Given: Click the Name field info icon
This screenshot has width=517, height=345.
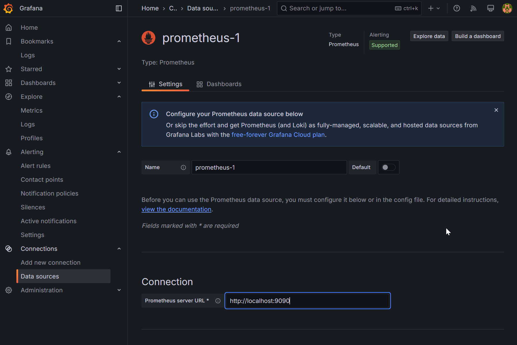Looking at the screenshot, I should [x=183, y=168].
